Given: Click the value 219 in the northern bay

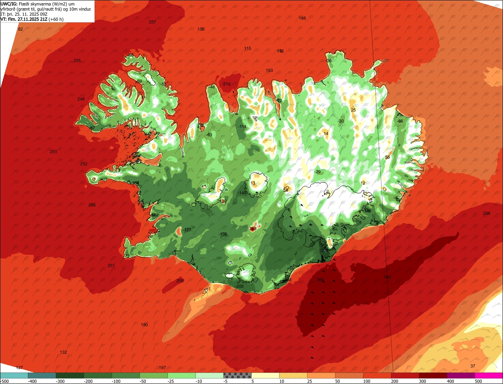Looking at the screenshot, I should (227, 84).
